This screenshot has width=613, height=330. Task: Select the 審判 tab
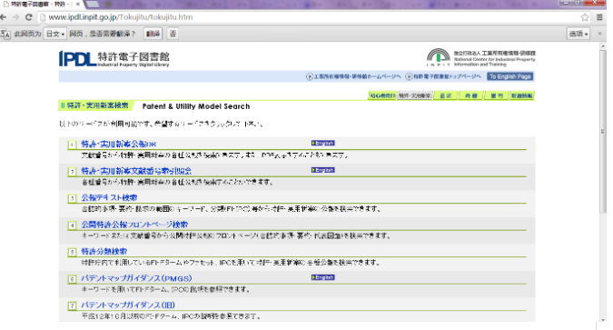[497, 95]
